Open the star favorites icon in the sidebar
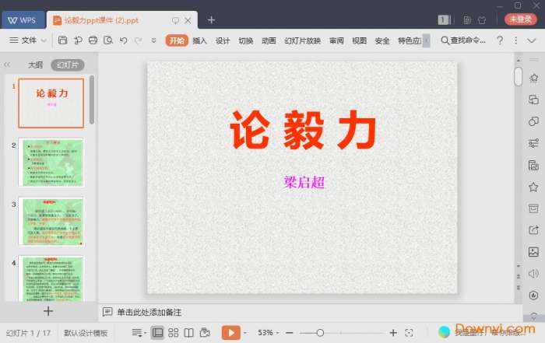The width and height of the screenshot is (545, 343). pos(533,187)
